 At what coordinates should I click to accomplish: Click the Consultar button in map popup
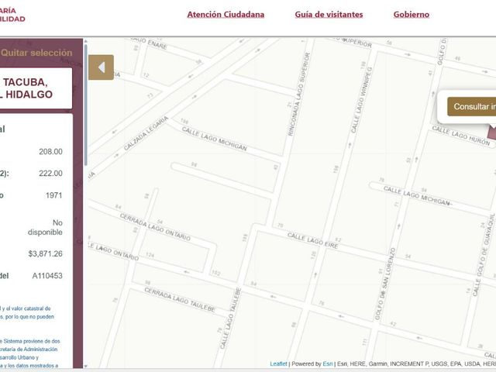click(472, 107)
